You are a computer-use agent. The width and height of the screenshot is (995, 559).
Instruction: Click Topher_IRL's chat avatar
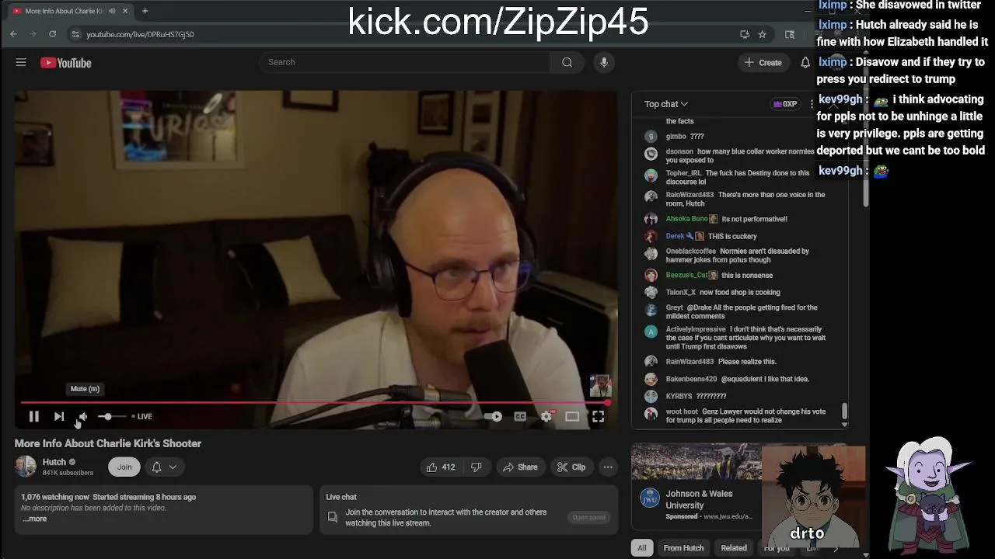tap(651, 175)
